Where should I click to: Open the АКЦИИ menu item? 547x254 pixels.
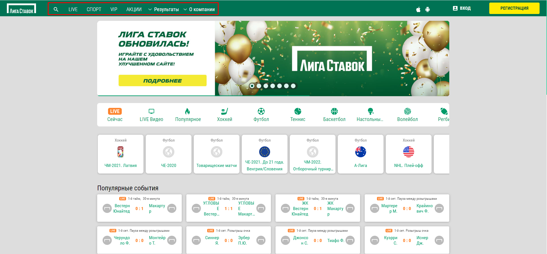[x=134, y=9]
